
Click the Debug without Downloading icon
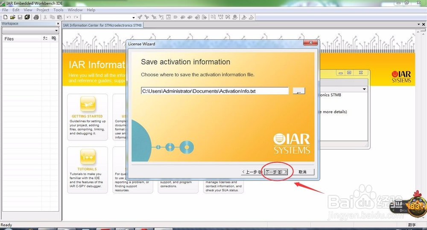252,17
